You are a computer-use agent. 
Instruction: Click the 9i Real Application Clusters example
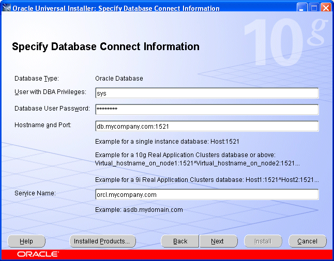pyautogui.click(x=207, y=180)
